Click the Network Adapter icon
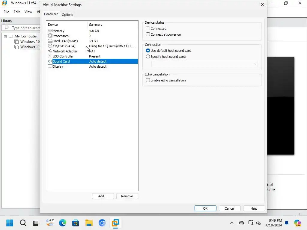307x230 pixels. point(50,51)
